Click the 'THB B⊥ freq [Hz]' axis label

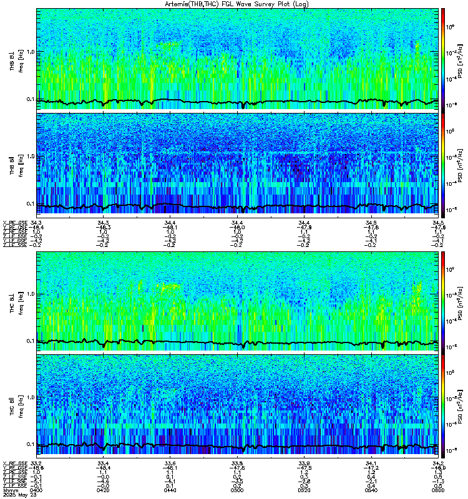pos(16,61)
